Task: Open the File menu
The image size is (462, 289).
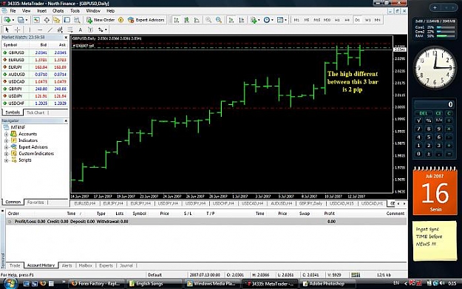Action: (13, 11)
